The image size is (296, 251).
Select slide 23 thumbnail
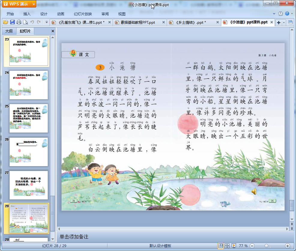(29, 52)
